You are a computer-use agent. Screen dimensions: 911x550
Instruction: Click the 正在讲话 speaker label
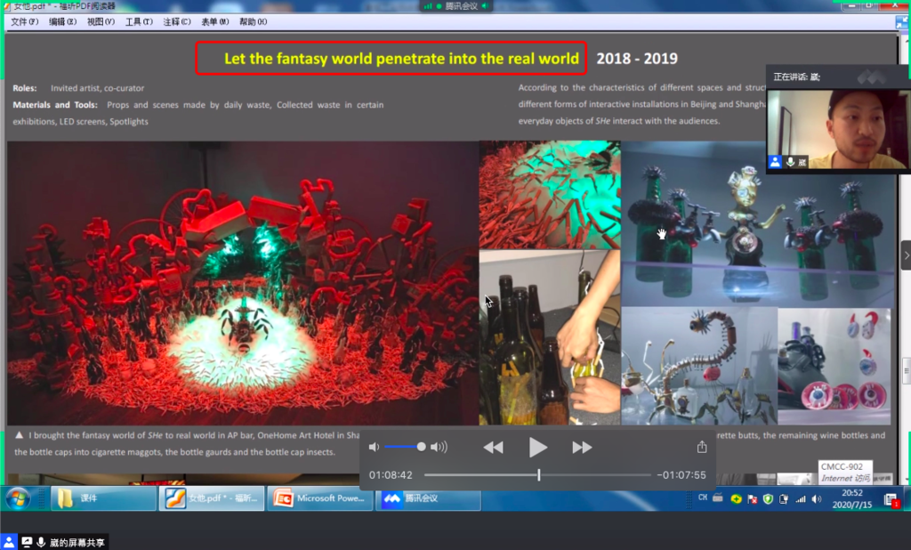click(x=796, y=77)
